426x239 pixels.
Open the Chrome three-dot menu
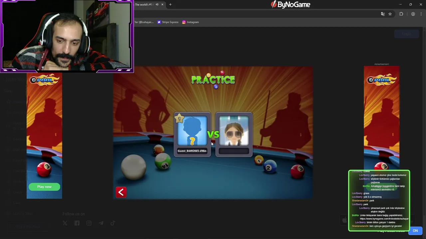point(421,14)
